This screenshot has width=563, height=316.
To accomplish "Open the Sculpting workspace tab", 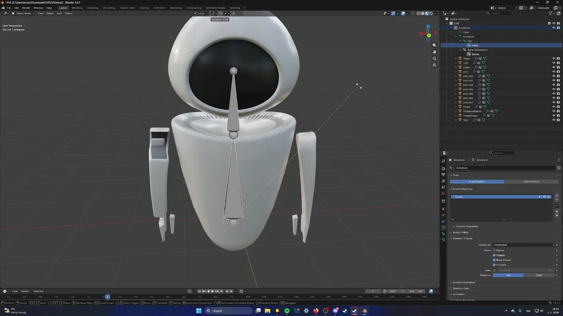I will (x=92, y=8).
